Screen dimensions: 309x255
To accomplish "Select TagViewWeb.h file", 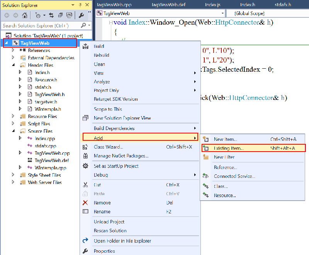I will click(50, 95).
